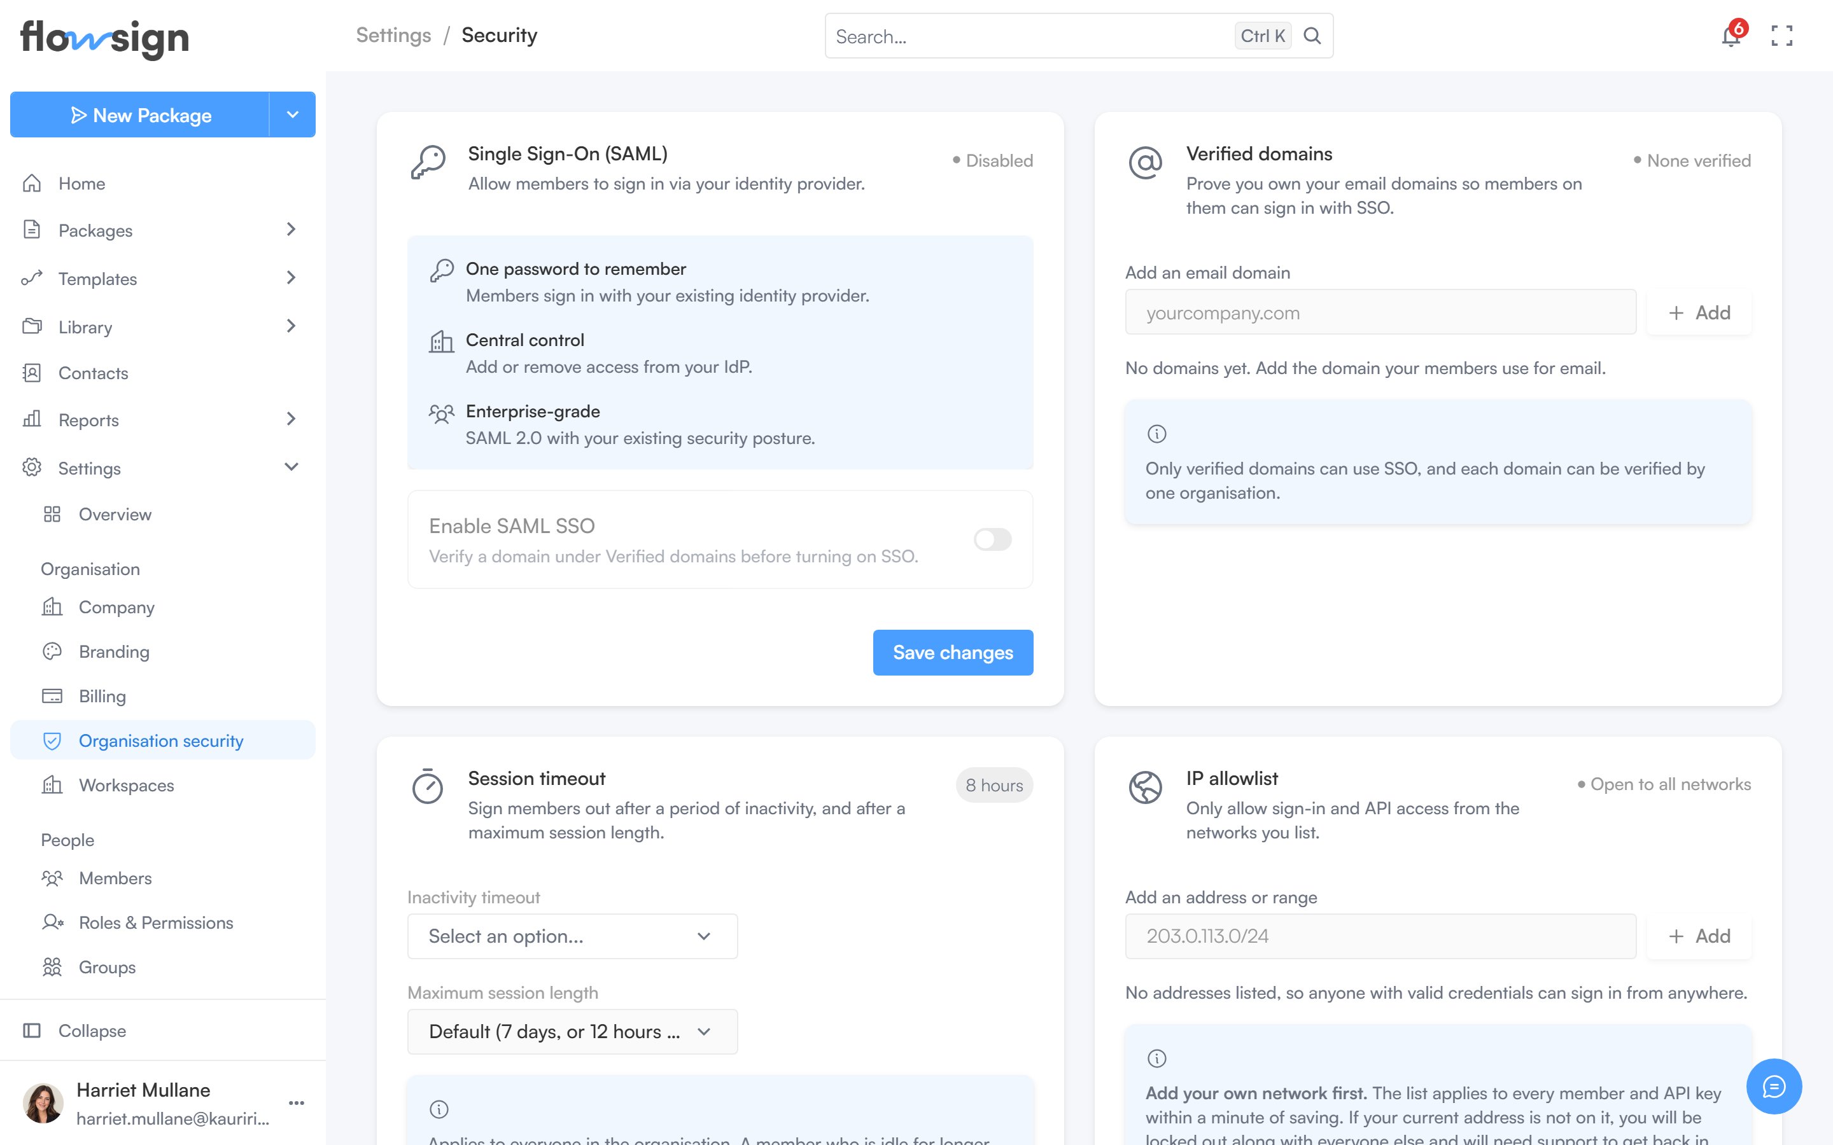The width and height of the screenshot is (1833, 1145).
Task: Click Settings breadcrumb link
Action: (x=393, y=36)
